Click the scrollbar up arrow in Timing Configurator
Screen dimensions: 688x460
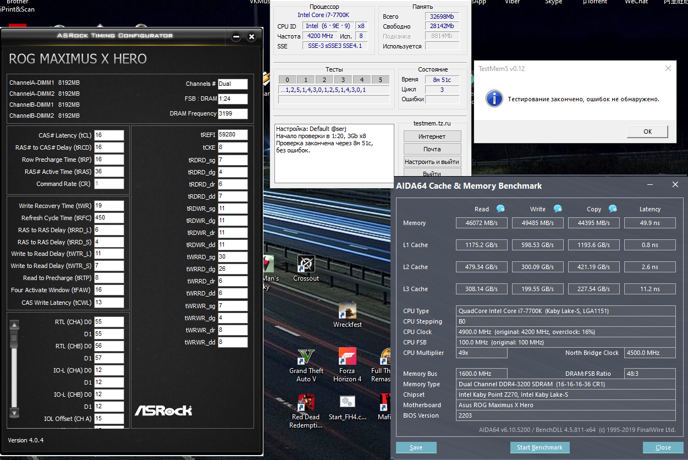(x=15, y=325)
